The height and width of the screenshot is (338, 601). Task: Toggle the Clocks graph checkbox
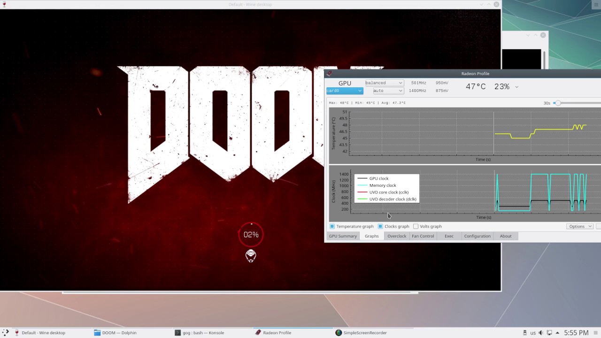(380, 226)
